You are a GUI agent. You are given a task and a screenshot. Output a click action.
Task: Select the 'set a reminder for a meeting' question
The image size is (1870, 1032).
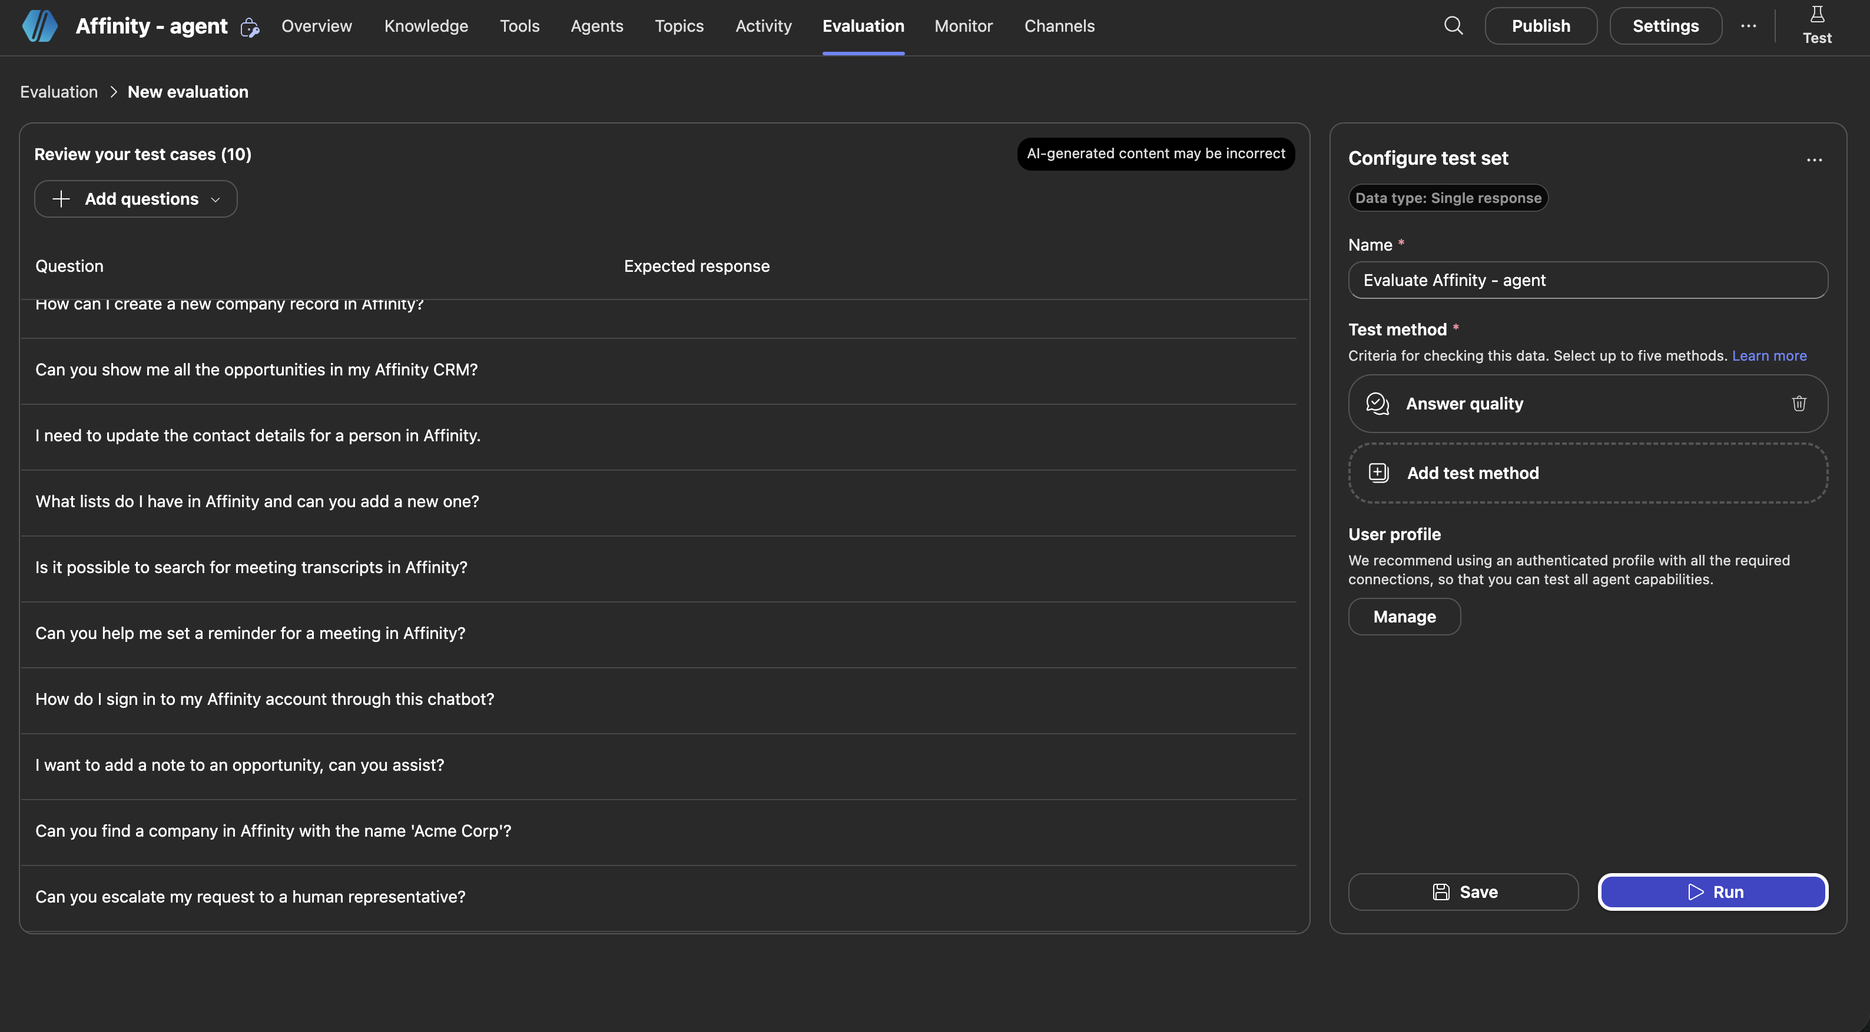click(658, 635)
